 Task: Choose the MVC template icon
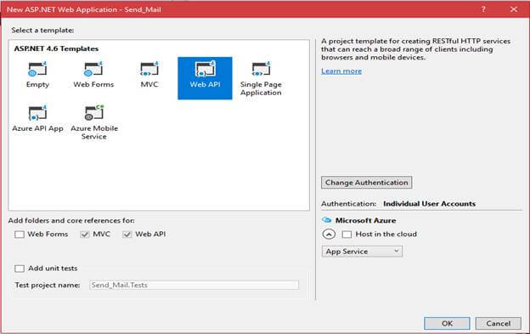[149, 69]
